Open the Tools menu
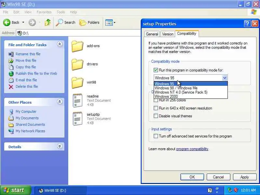This screenshot has width=260, height=195. 61,12
